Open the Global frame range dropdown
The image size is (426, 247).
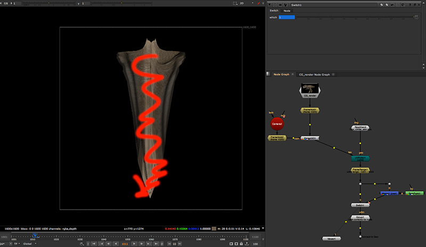pos(29,243)
